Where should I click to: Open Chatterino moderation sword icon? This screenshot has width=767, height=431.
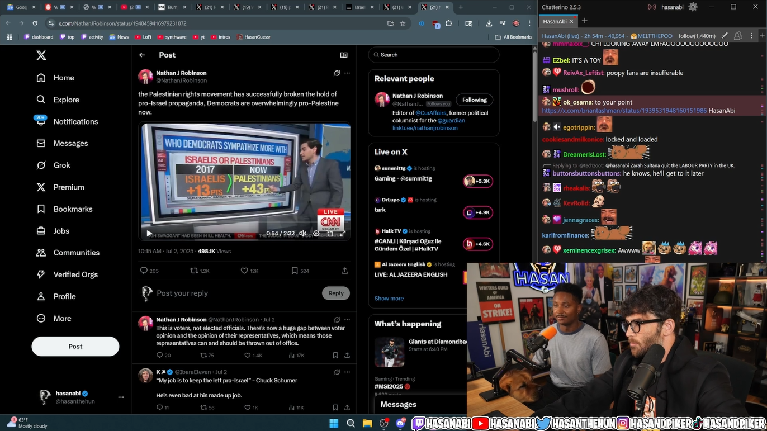tap(725, 36)
